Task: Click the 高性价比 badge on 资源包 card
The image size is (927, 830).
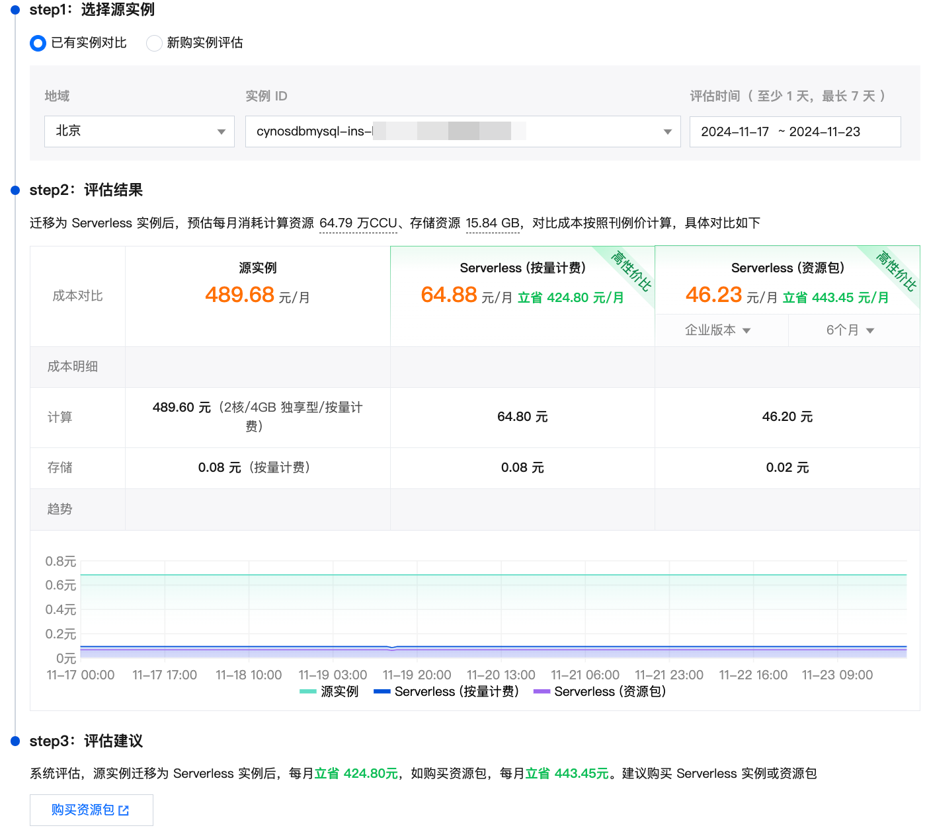Action: coord(895,271)
